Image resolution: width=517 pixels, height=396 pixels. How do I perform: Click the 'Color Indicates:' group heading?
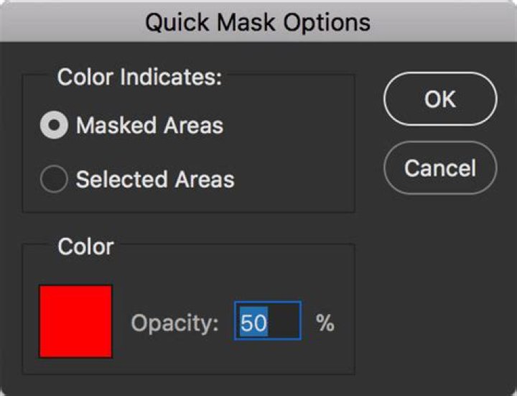click(139, 77)
